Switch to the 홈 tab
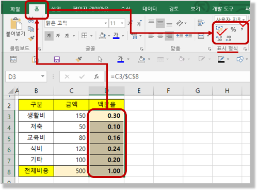This screenshot has height=191, width=258. coord(37,9)
